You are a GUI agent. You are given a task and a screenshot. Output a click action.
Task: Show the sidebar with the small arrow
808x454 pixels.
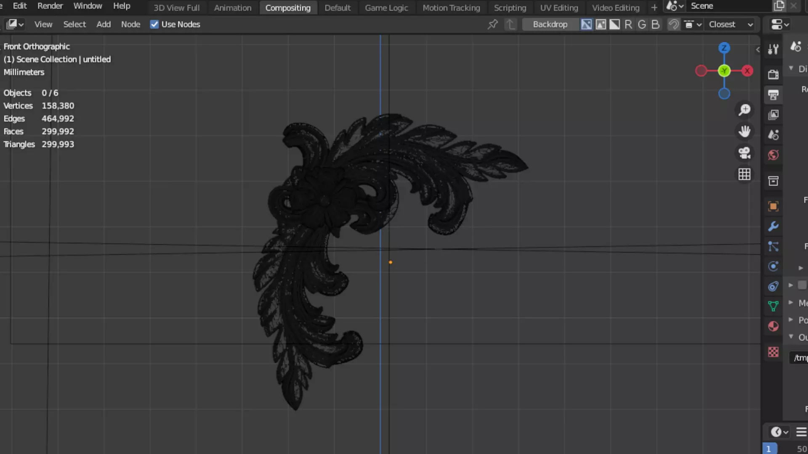[757, 50]
